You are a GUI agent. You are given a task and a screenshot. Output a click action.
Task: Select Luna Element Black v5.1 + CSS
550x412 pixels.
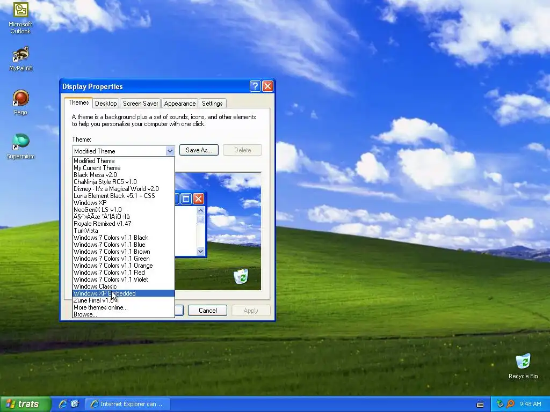point(123,196)
